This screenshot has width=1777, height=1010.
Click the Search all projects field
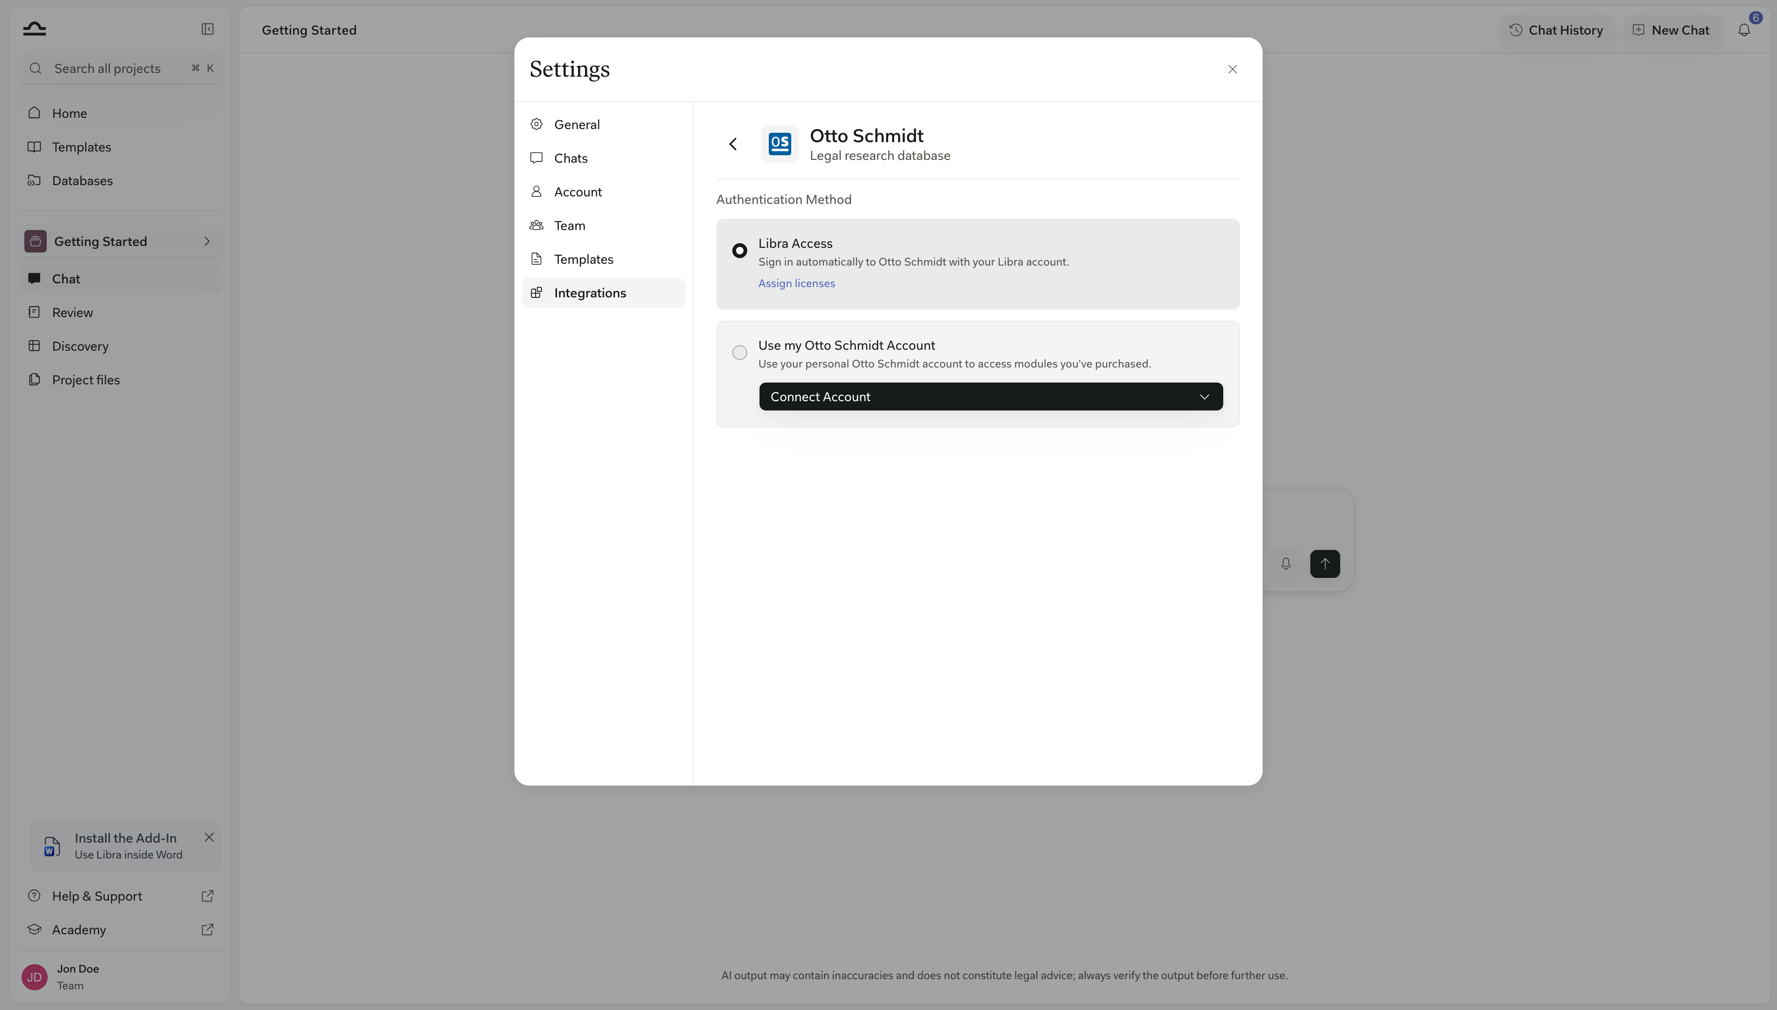121,68
